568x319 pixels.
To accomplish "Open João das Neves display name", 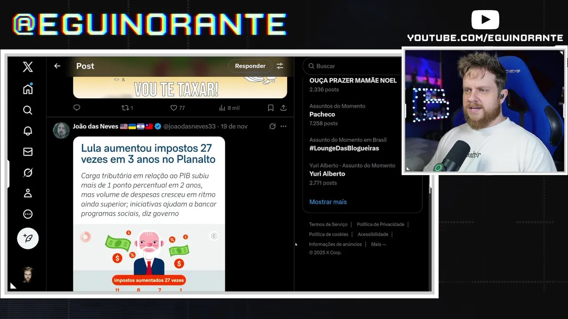I will click(95, 126).
